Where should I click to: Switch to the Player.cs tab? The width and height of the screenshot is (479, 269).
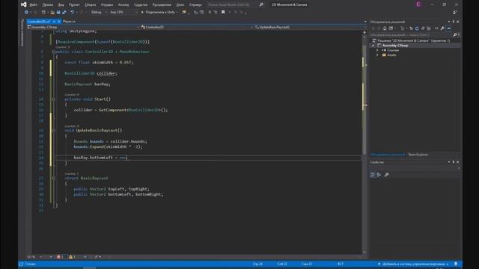click(69, 22)
